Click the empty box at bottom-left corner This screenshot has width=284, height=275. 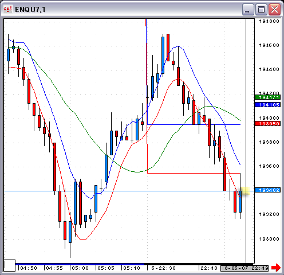point(10,265)
